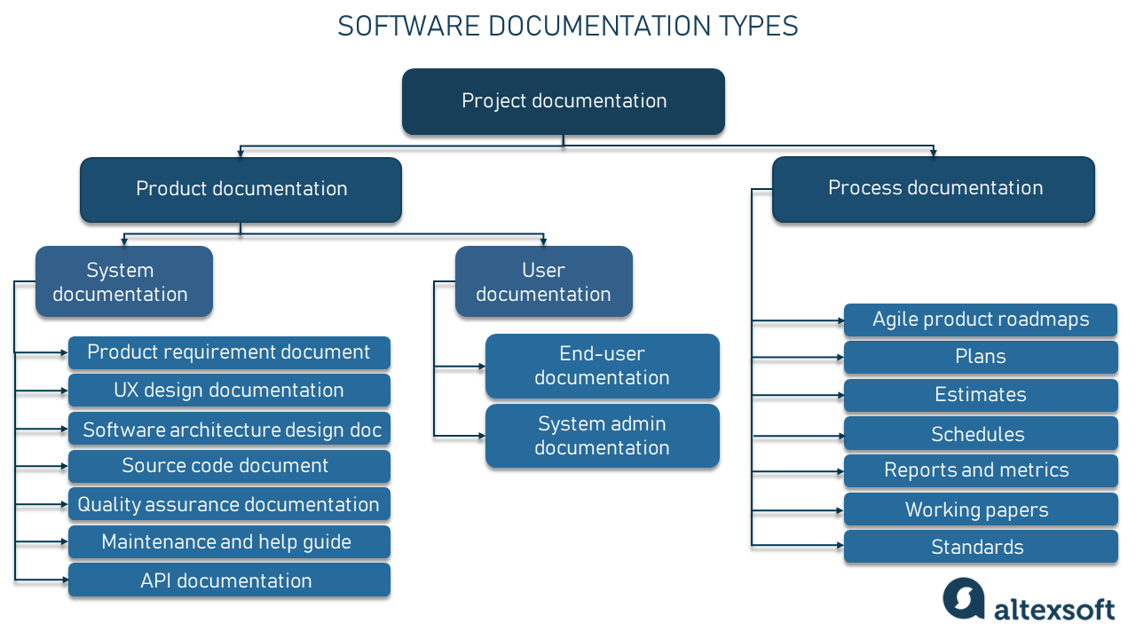Click the Maintenance and help guide box
This screenshot has height=639, width=1136.
click(228, 542)
